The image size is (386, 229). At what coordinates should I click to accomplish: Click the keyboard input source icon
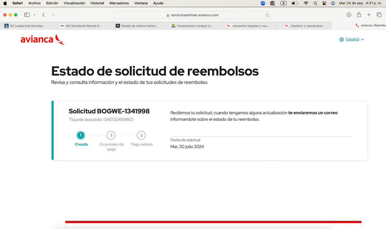click(x=283, y=3)
